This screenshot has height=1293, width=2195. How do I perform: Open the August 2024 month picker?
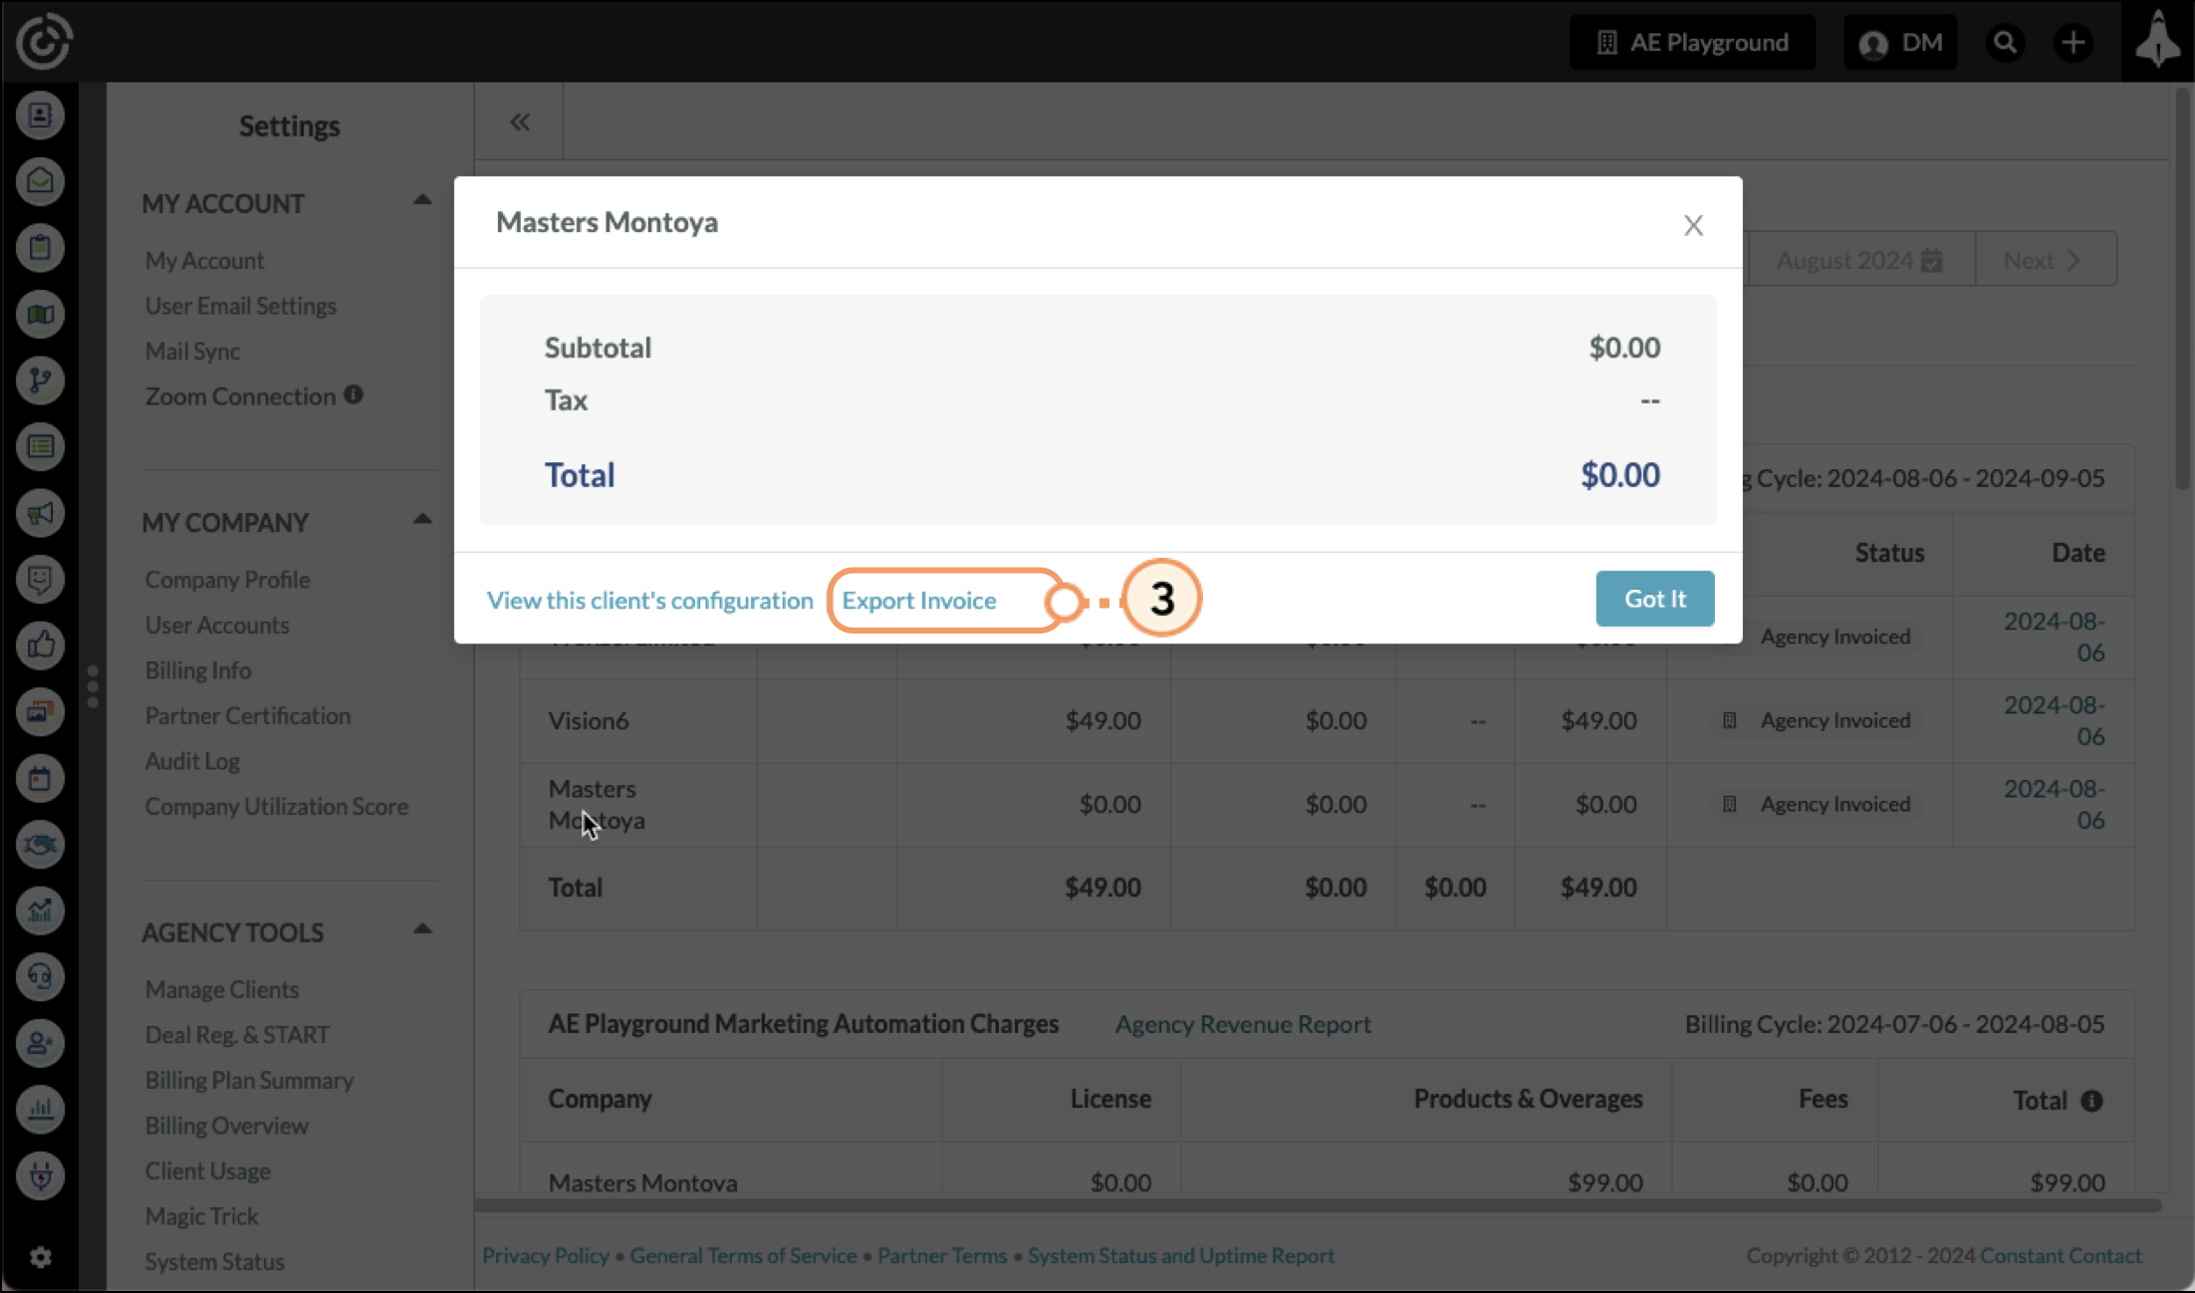tap(1860, 260)
